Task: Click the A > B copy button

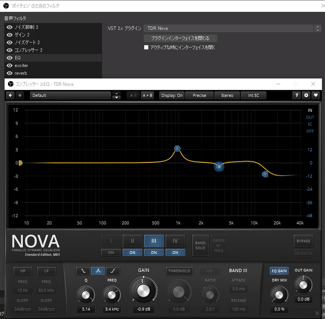Action: click(147, 96)
